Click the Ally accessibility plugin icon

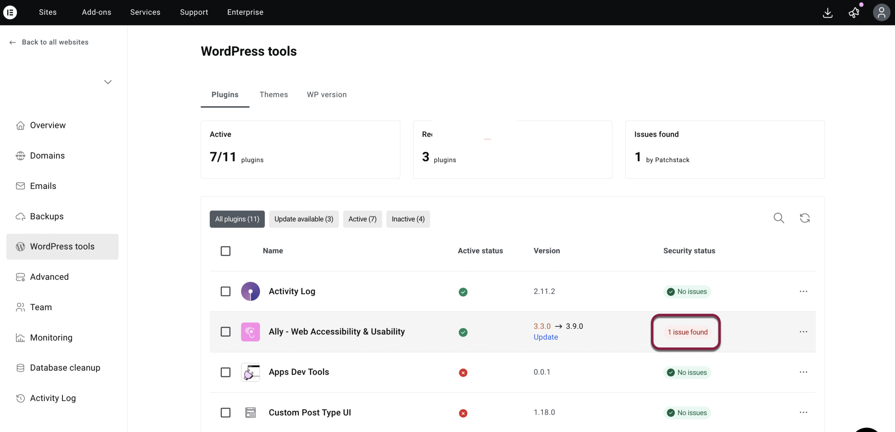250,332
